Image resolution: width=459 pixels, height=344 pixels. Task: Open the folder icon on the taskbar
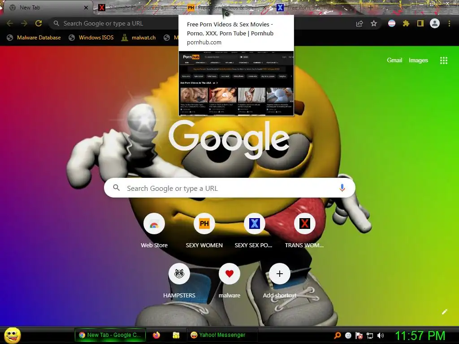point(176,335)
